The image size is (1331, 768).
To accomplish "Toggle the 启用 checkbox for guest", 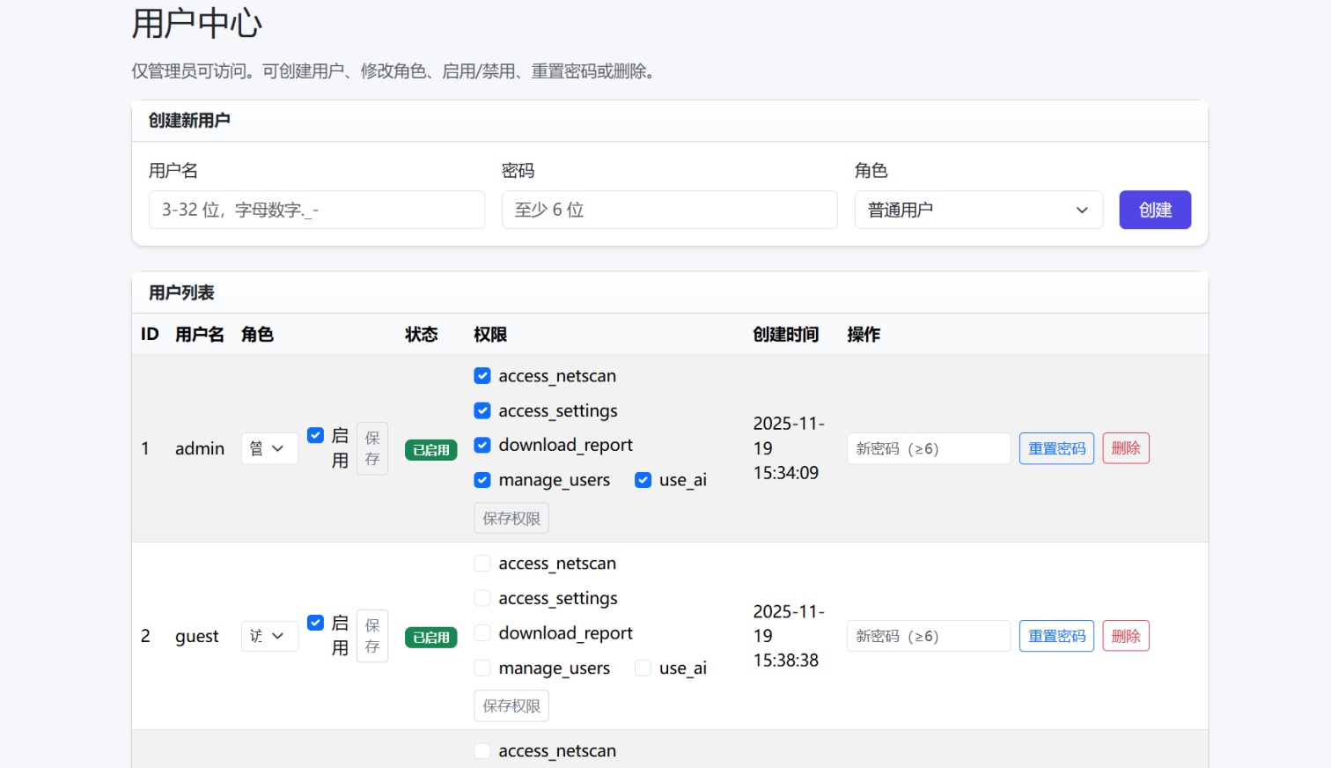I will pos(315,623).
